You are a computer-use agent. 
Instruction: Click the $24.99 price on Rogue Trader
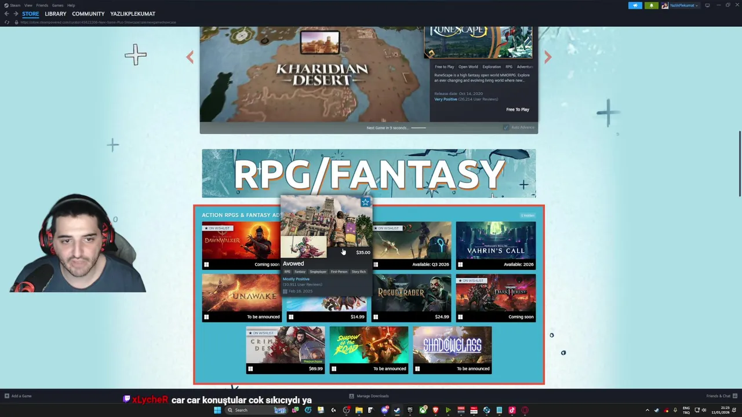click(x=442, y=317)
